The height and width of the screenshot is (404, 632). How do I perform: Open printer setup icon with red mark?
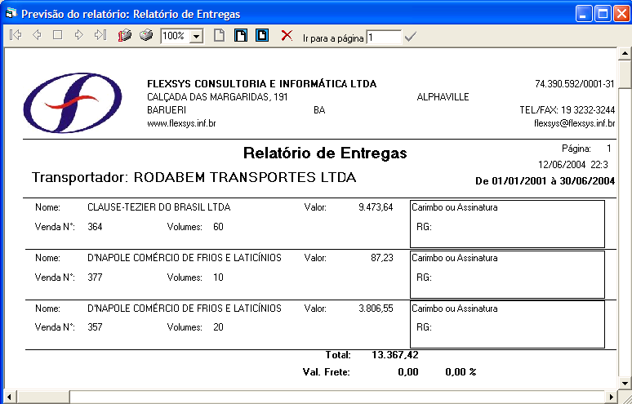126,36
